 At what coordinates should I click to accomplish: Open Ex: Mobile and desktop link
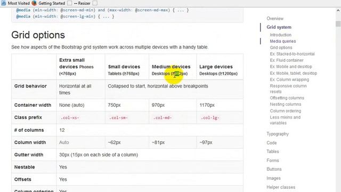click(291, 67)
